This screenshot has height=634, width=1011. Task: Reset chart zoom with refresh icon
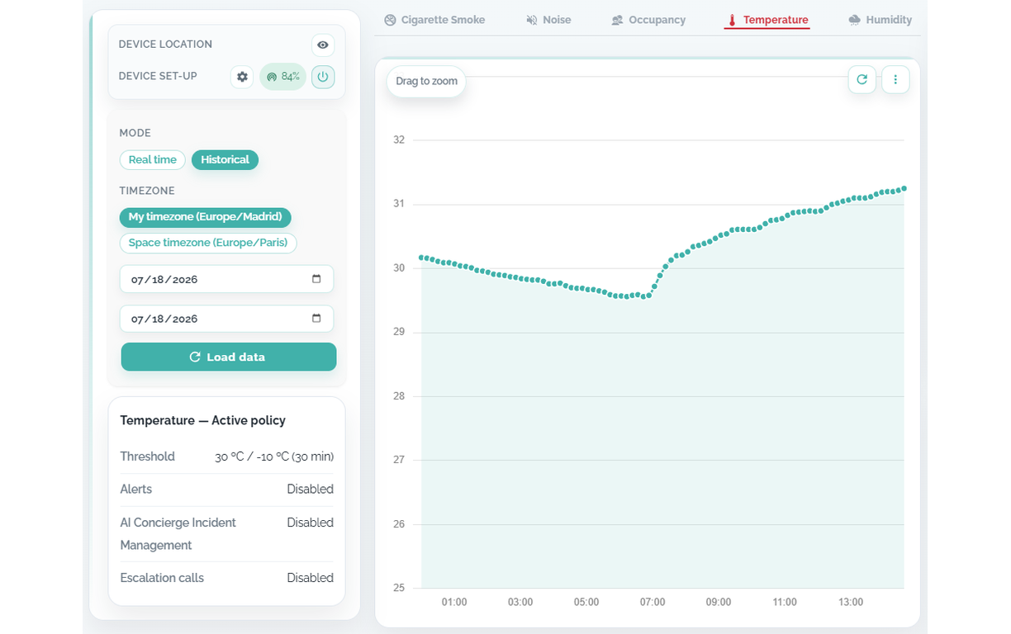tap(862, 80)
